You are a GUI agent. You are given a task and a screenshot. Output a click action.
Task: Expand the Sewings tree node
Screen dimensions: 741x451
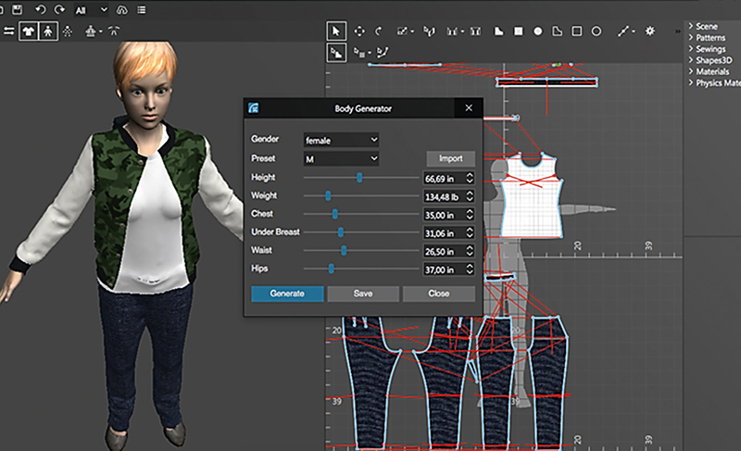[x=690, y=48]
